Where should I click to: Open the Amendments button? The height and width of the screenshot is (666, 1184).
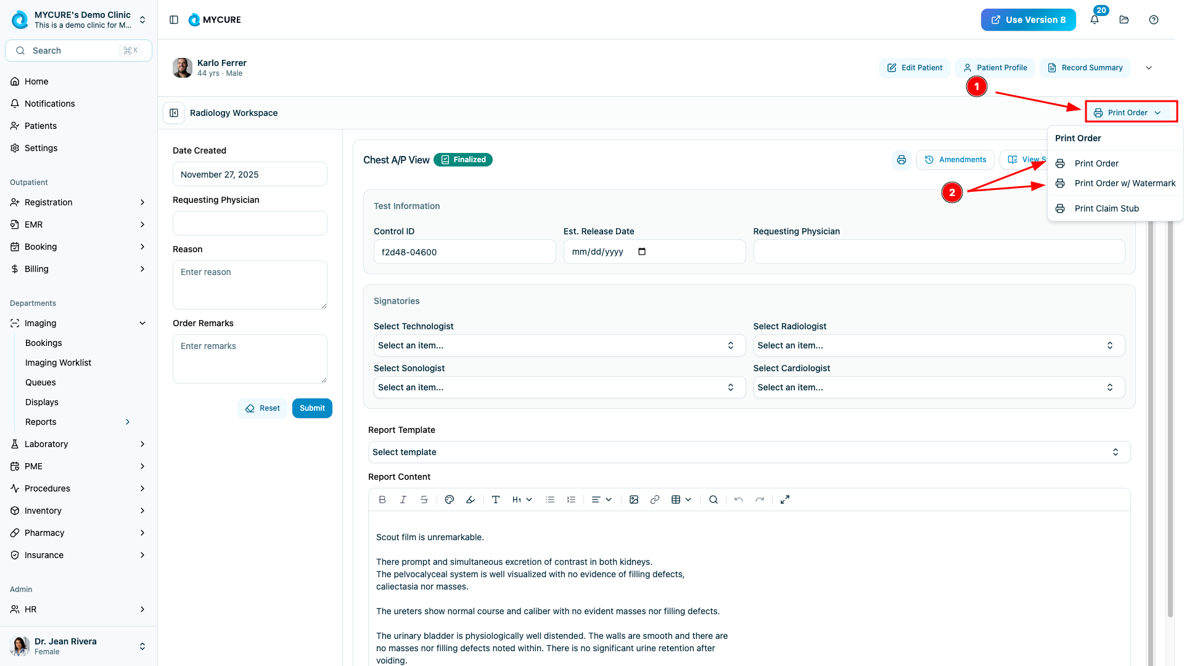[955, 160]
